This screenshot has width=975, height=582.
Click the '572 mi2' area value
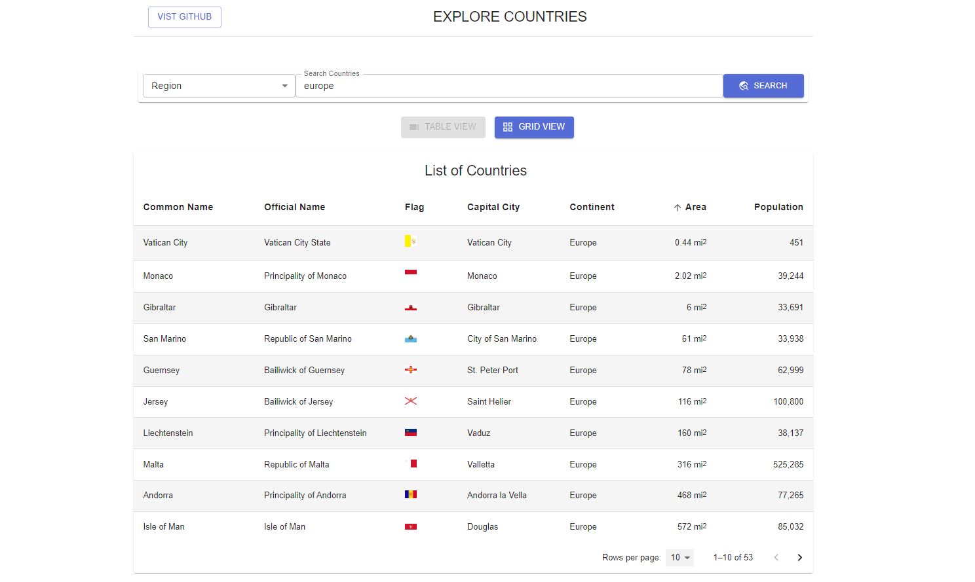[x=692, y=526]
